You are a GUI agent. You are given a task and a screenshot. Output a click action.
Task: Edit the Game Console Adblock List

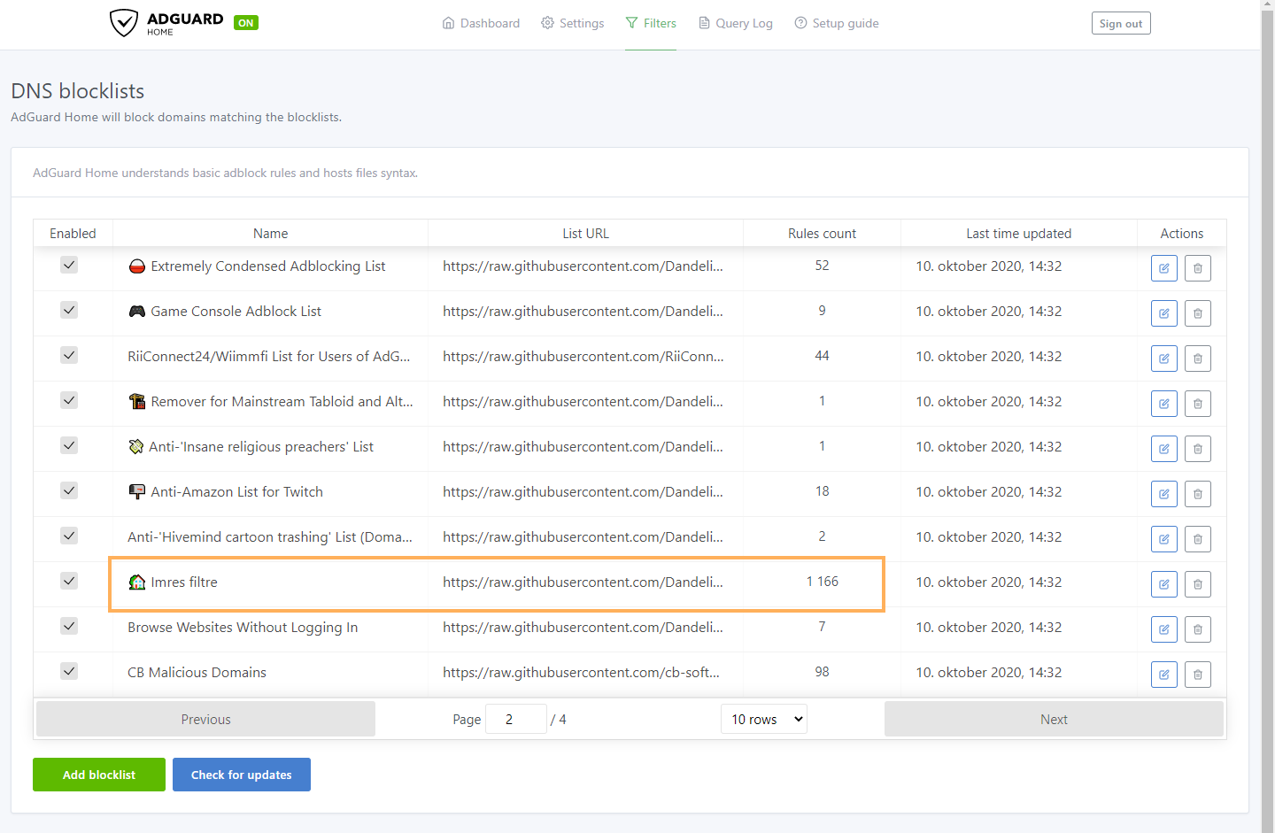pos(1164,313)
